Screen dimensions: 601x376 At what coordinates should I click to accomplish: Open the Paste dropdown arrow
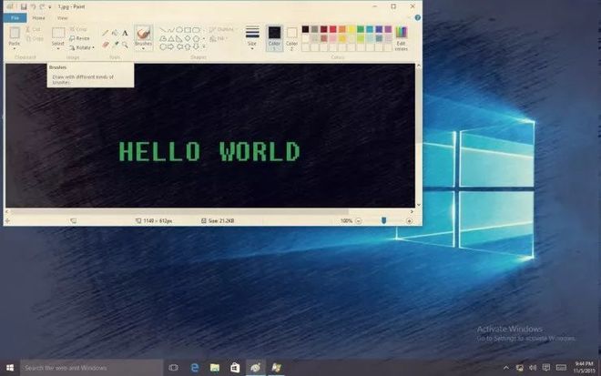point(15,48)
